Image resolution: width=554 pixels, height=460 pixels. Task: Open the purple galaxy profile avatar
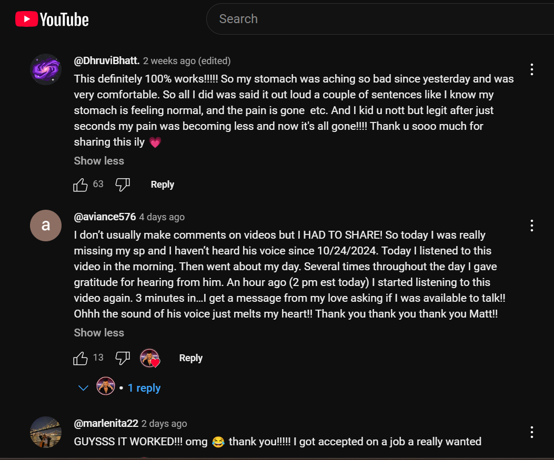pyautogui.click(x=46, y=69)
